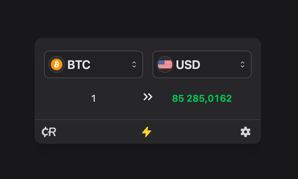Open the USD target currency selector
The width and height of the screenshot is (298, 179).
(202, 64)
